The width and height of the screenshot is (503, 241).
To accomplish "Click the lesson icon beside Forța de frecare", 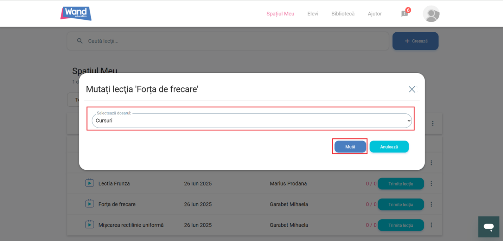I will (x=89, y=204).
